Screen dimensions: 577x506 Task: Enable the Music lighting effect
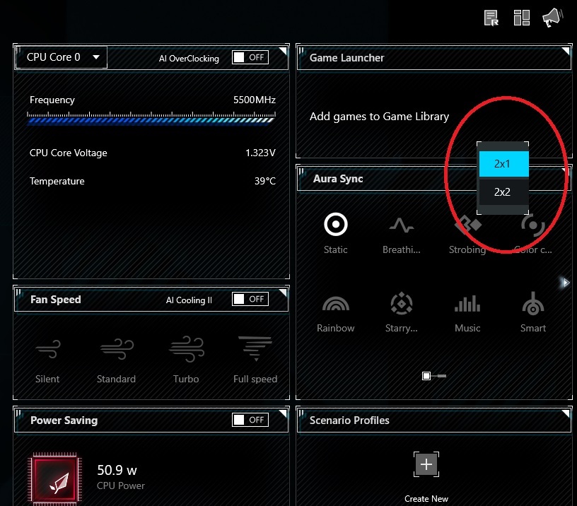pos(467,312)
